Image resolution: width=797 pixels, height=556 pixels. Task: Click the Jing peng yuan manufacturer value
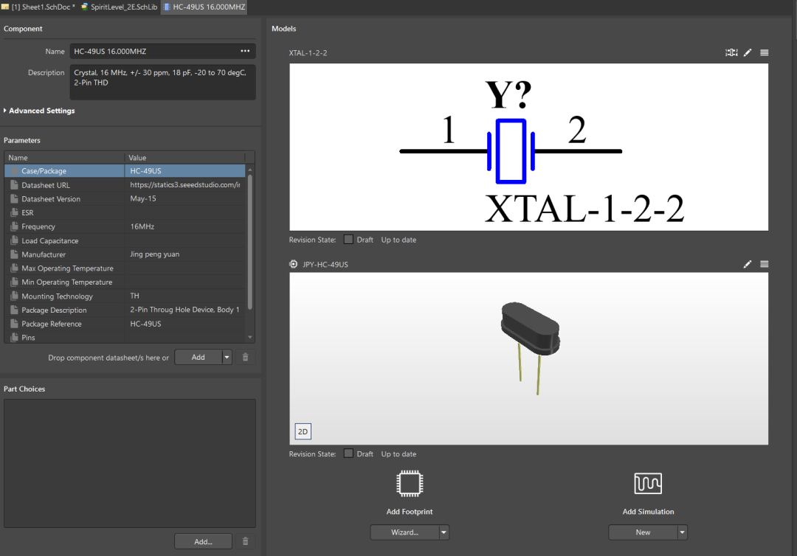coord(154,254)
